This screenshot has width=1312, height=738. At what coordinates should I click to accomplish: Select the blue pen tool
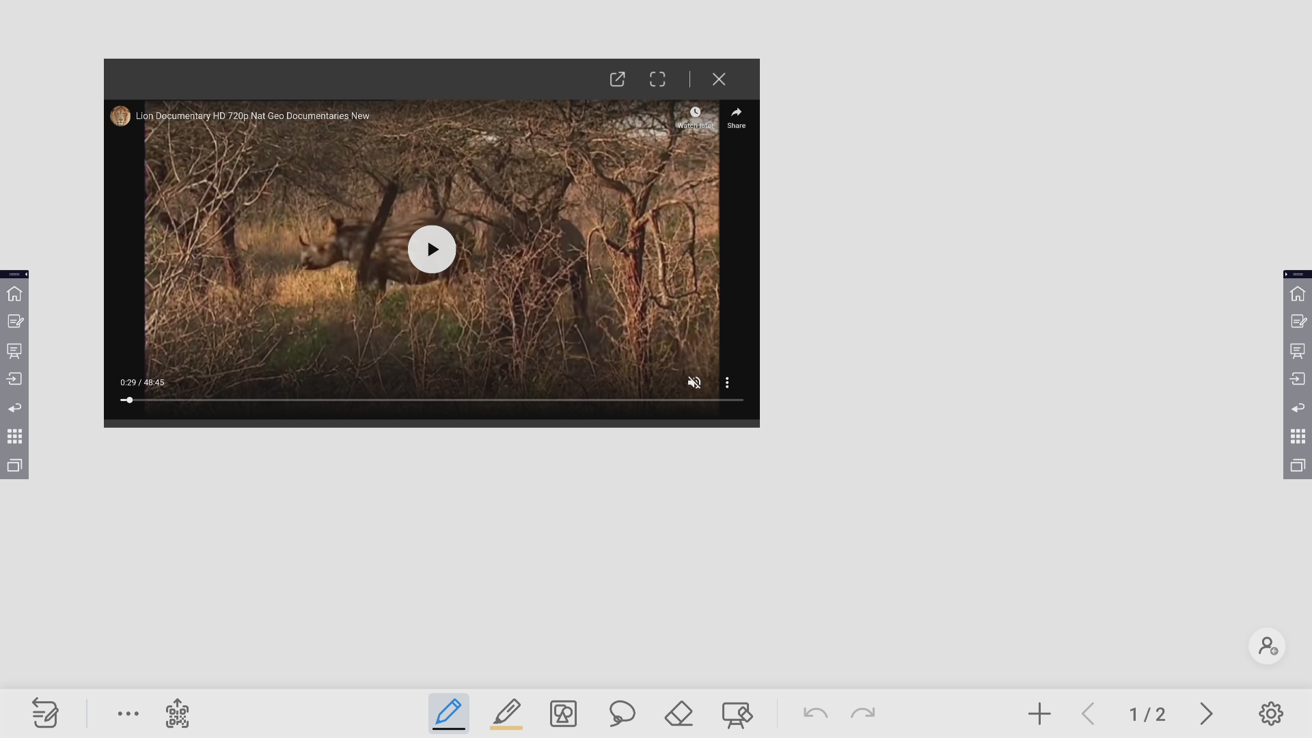click(x=448, y=713)
